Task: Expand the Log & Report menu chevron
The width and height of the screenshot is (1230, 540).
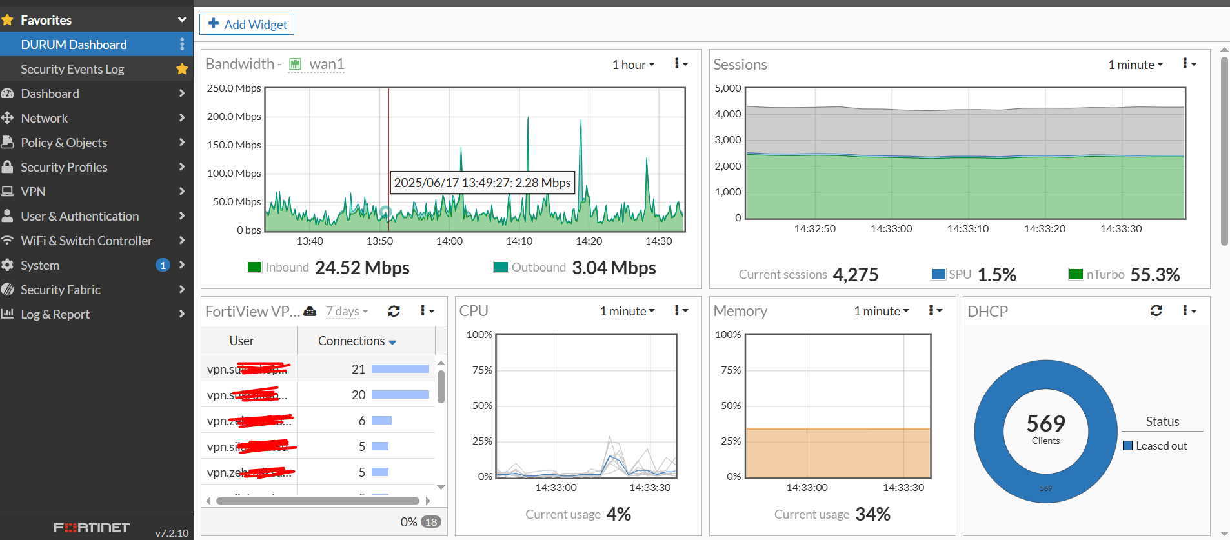Action: tap(182, 314)
